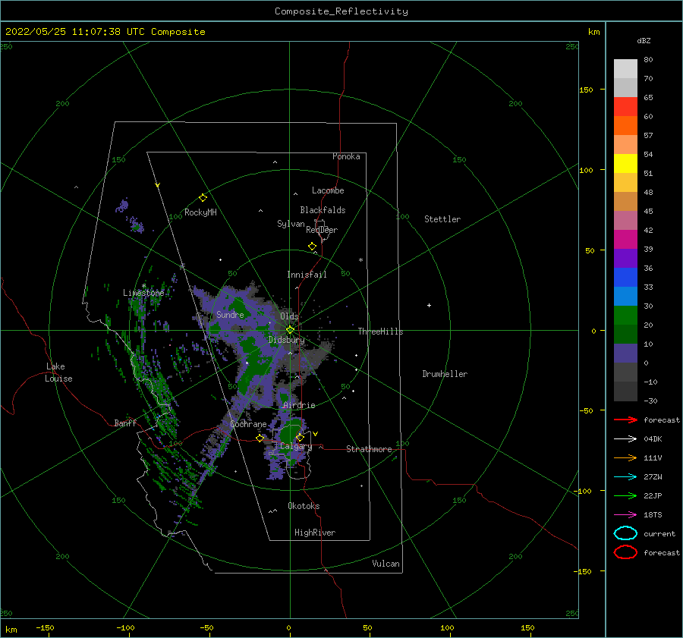This screenshot has width=683, height=638.
Task: Click the -150 label on bottom axis
Action: tap(45, 627)
